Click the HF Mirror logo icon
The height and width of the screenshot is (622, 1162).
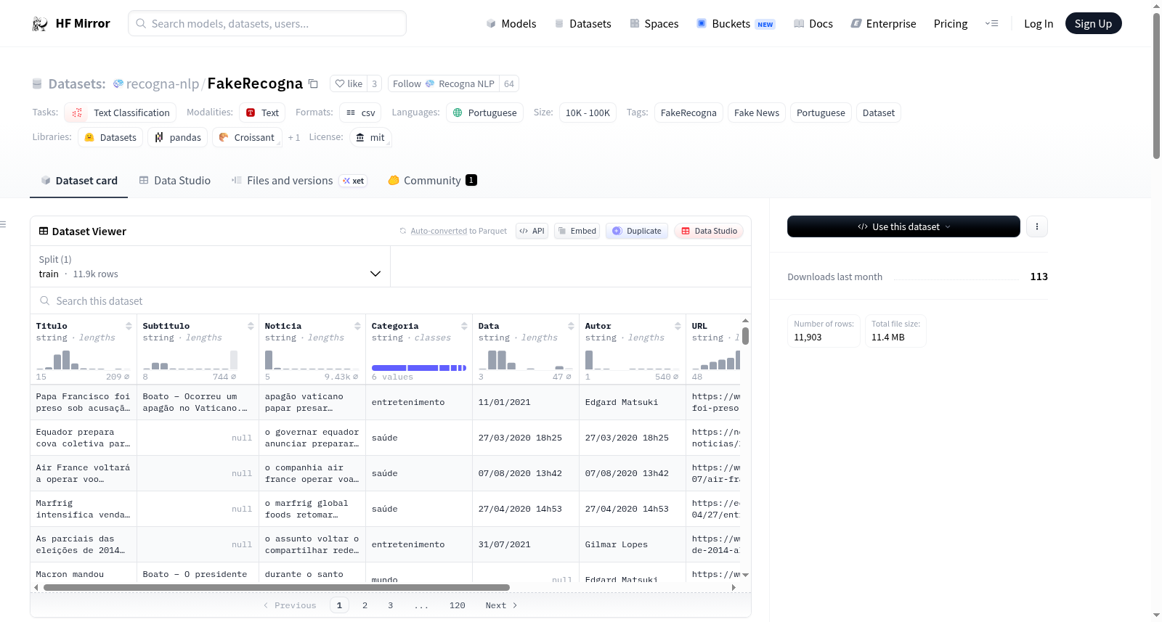[x=40, y=24]
